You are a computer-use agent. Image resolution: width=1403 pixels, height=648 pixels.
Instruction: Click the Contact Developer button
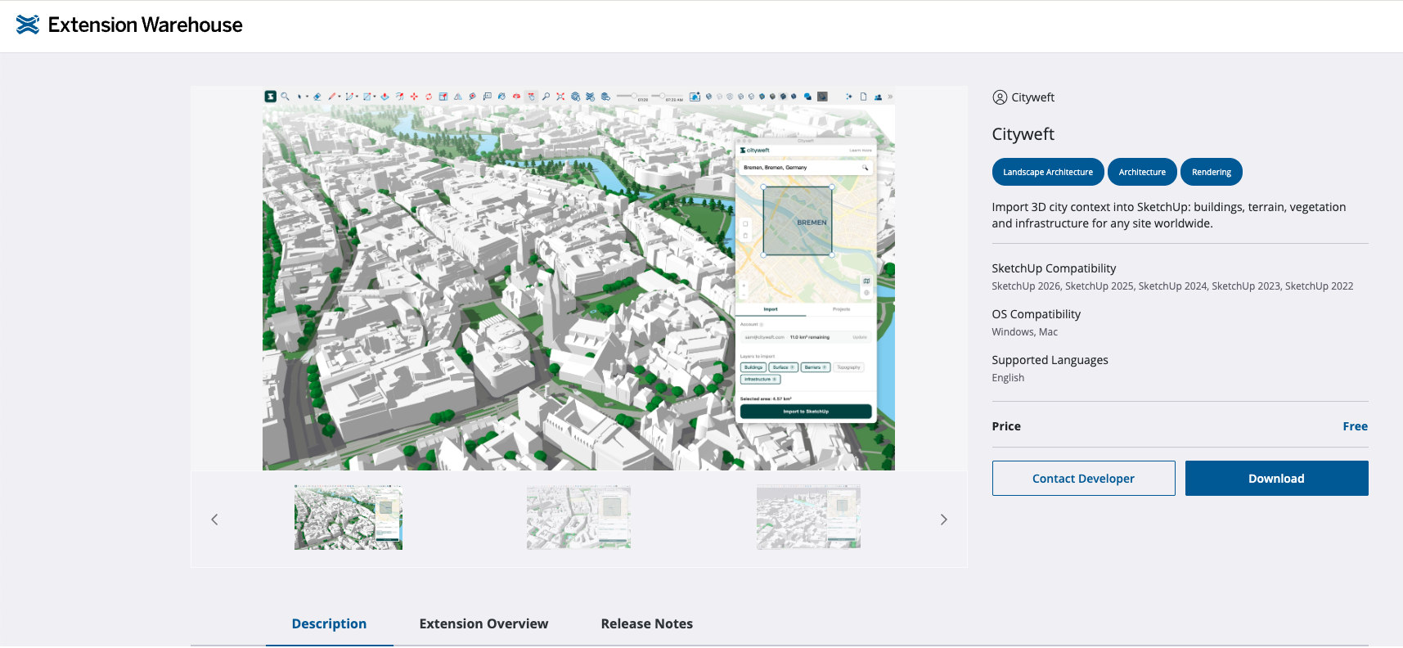(1083, 478)
